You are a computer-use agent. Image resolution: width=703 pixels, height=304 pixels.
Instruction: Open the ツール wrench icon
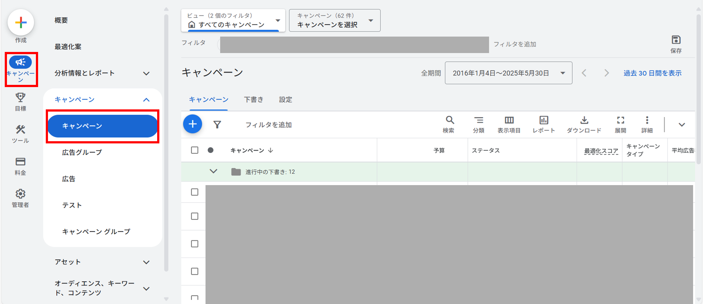click(x=21, y=130)
